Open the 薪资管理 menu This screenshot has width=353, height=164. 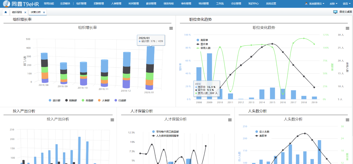(142, 4)
